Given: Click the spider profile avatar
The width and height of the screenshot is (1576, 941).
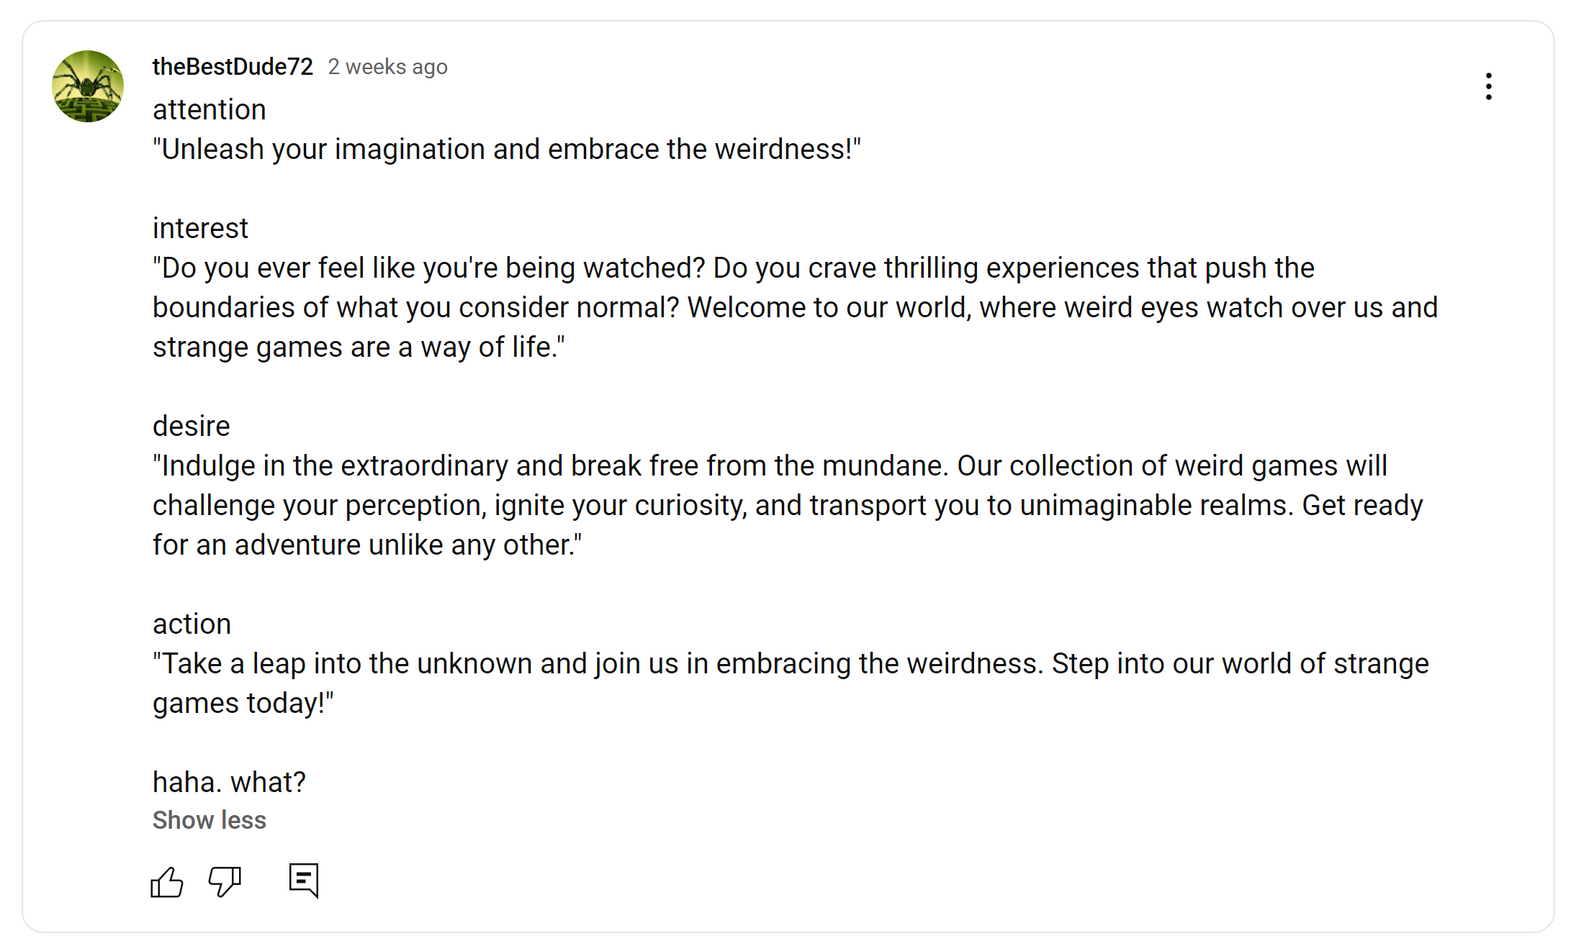Looking at the screenshot, I should click(x=88, y=86).
